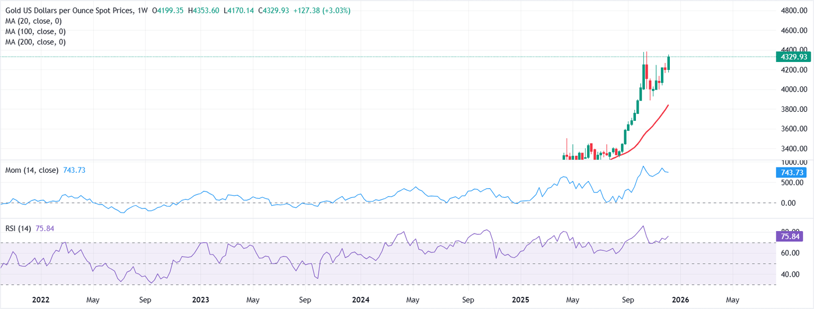This screenshot has height=309, width=814.
Task: Click the 2022 label on the time axis
Action: [41, 299]
